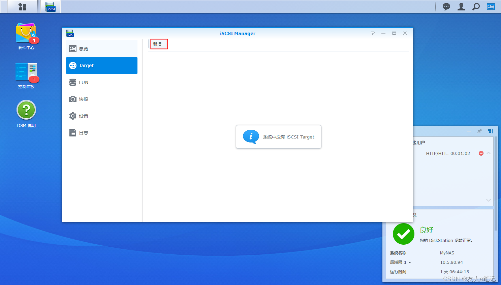Screen dimensions: 501x285
Task: Open the user account options icon
Action: coord(461,7)
